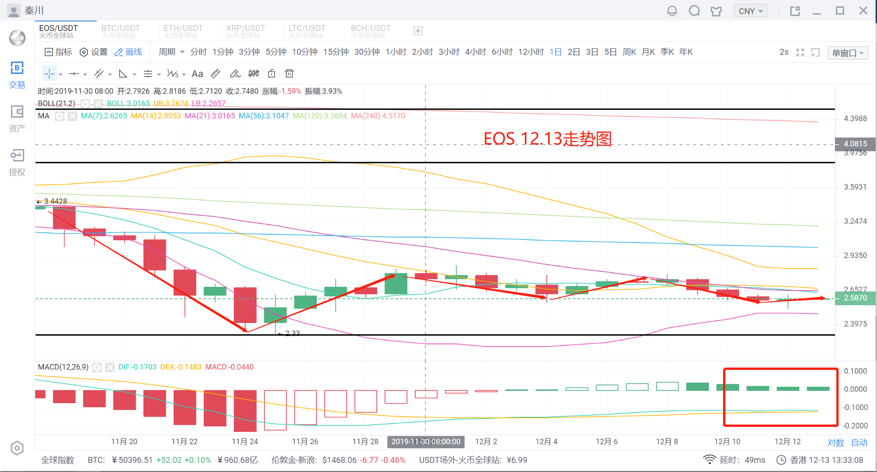Switch to the ETH/USDT tab
The width and height of the screenshot is (877, 472).
click(x=183, y=31)
